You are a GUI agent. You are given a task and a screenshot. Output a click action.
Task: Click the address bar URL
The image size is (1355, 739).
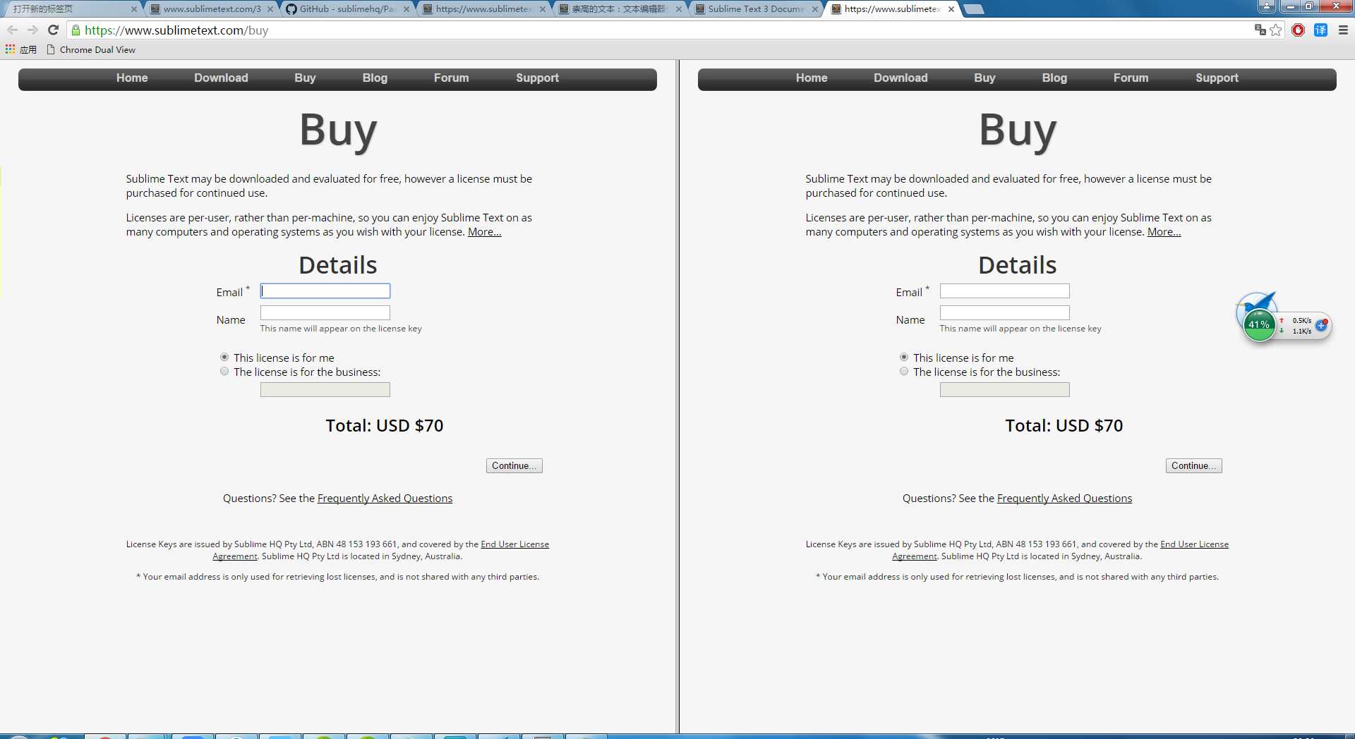(x=176, y=30)
